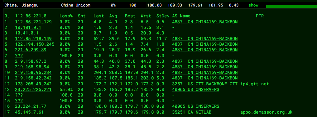The width and height of the screenshot is (317, 117).
Task: Click the 'Wrst' column header
Action: coord(146,16)
